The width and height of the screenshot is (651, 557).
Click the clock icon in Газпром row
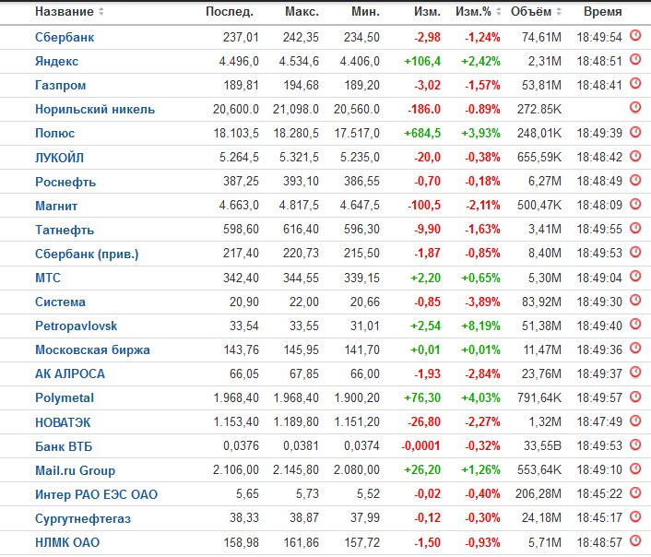[x=635, y=84]
